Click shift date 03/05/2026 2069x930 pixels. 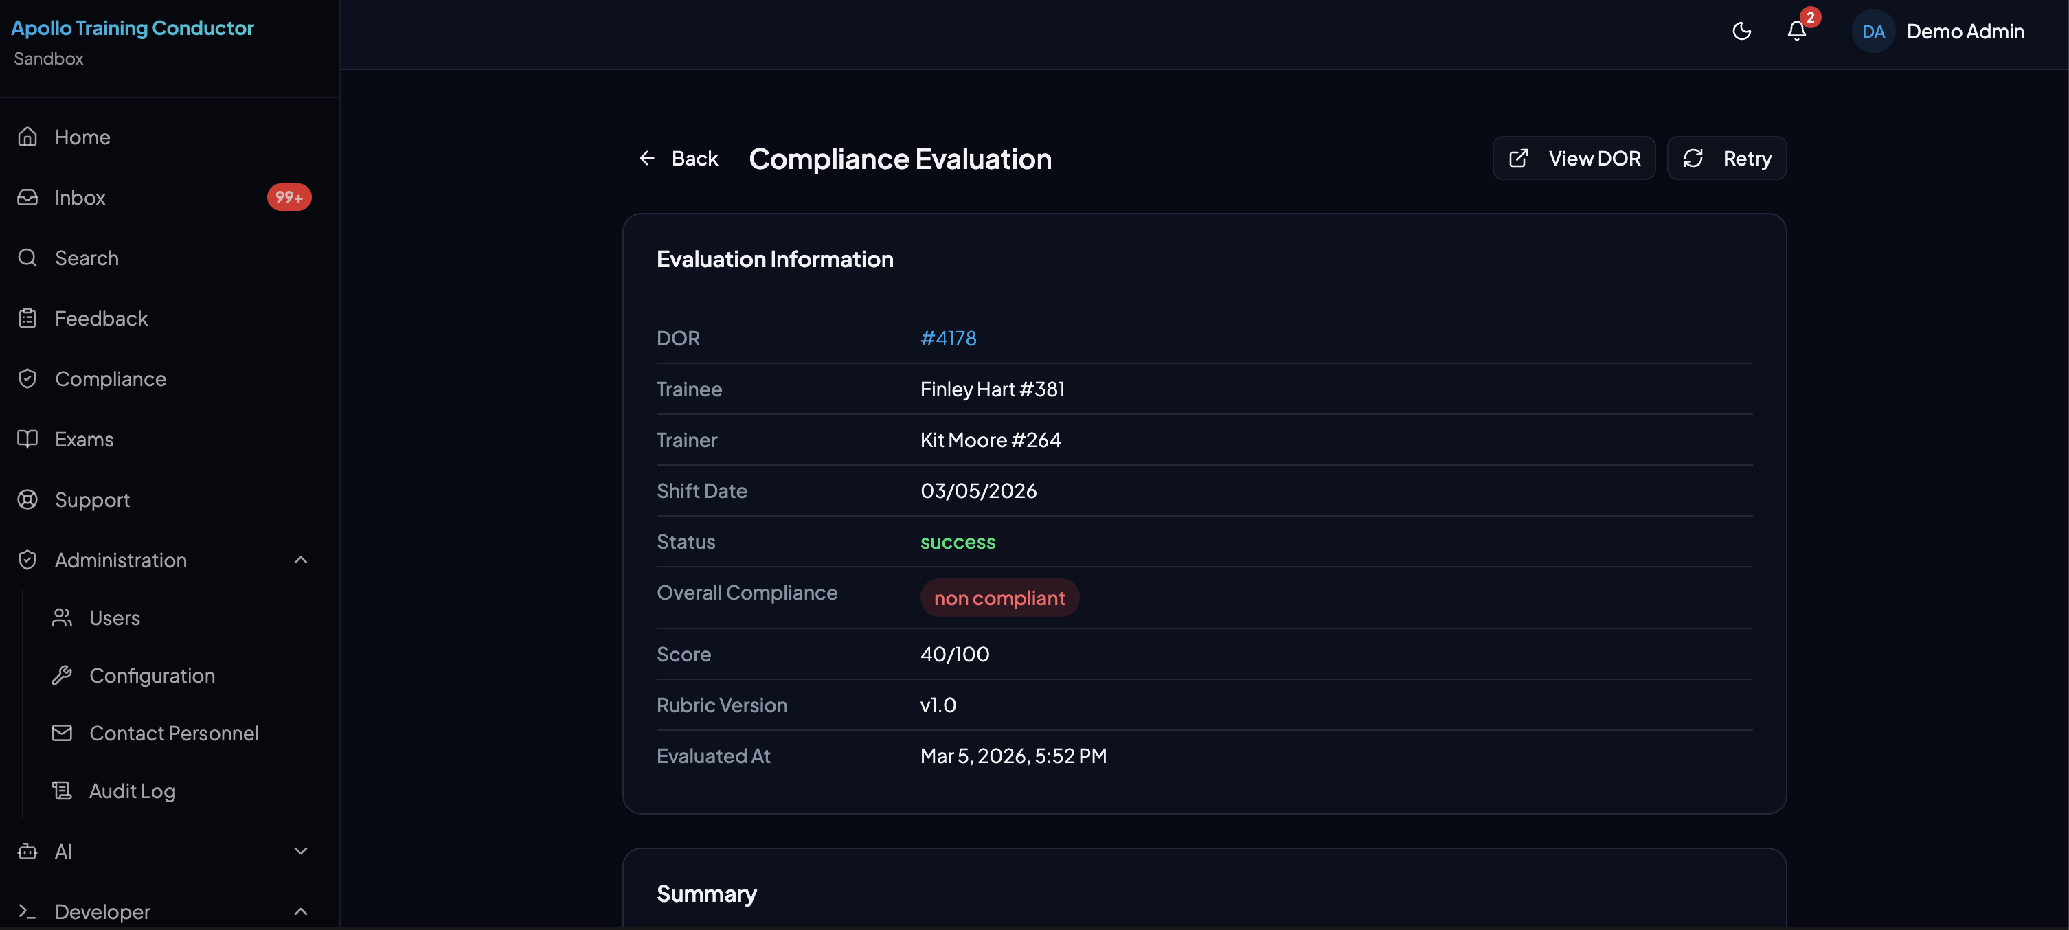(x=977, y=490)
